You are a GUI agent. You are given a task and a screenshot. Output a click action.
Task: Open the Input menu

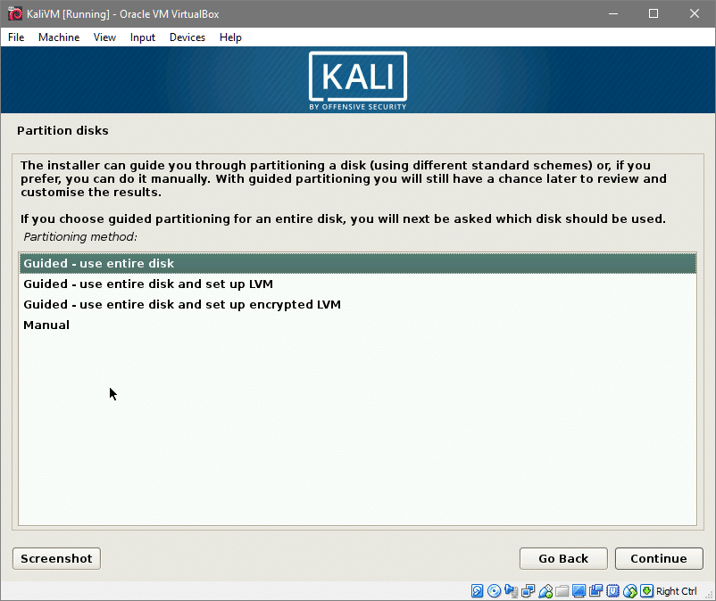[x=143, y=37]
